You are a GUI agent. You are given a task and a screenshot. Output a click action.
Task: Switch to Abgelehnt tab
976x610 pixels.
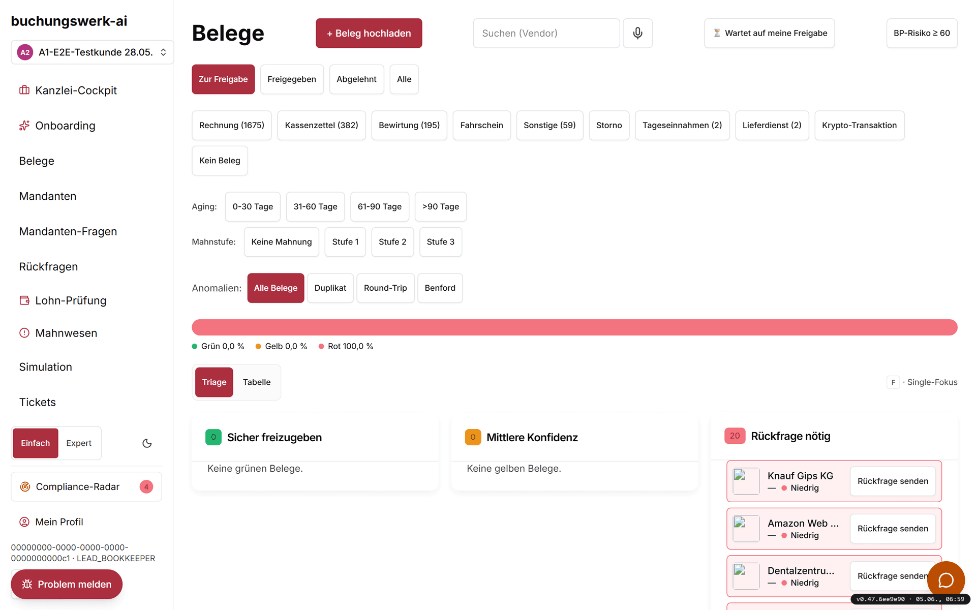[x=356, y=79]
